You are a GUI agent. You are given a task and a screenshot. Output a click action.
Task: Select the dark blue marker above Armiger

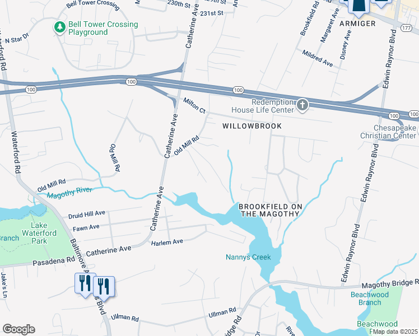click(358, 8)
